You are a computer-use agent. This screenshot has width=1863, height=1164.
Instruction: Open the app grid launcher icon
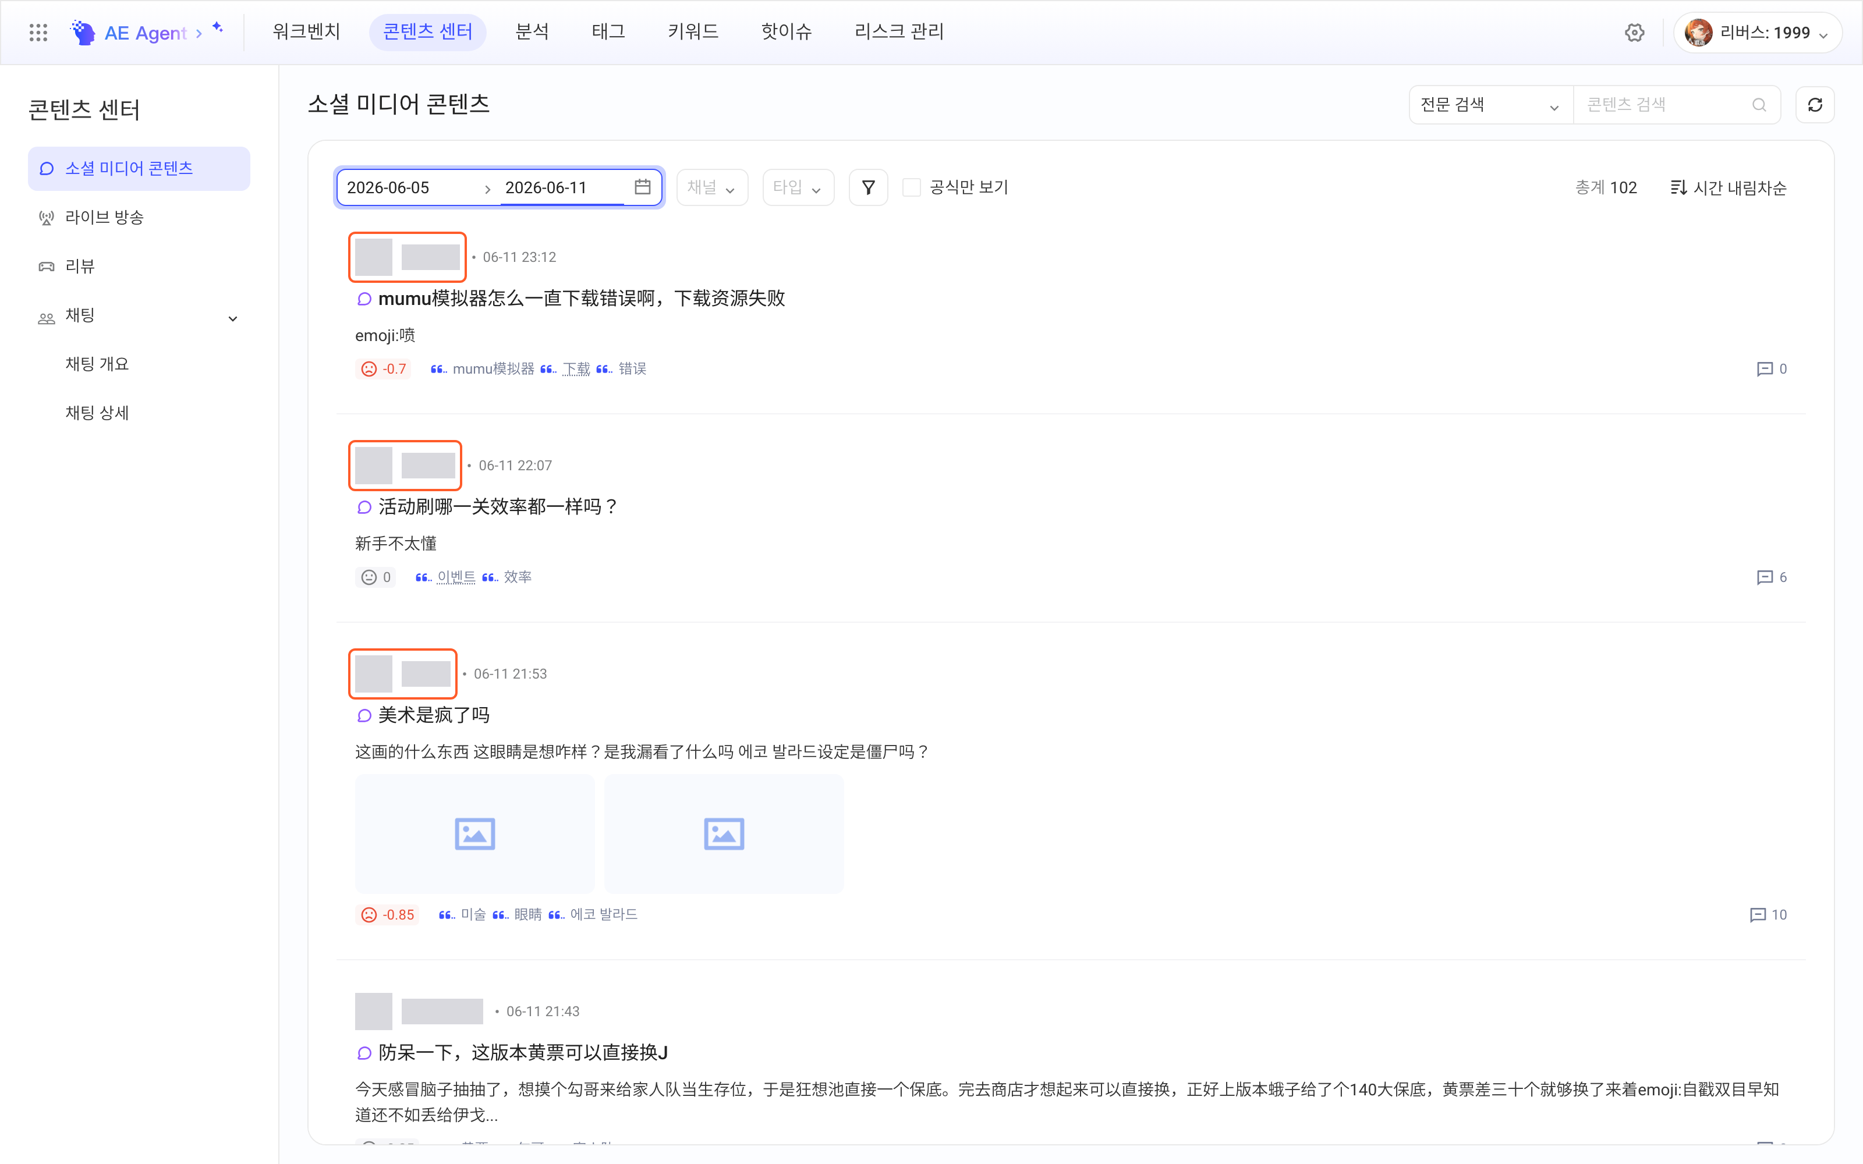pos(38,33)
